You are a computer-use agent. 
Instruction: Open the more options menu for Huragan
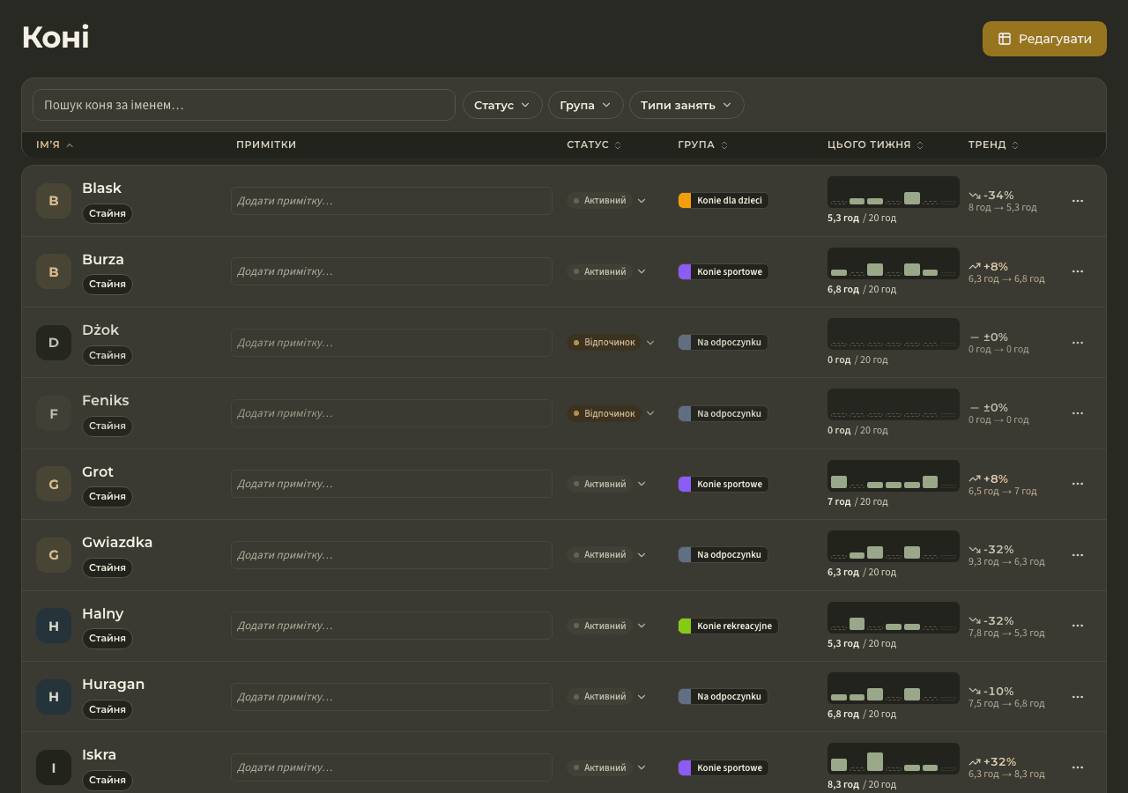pyautogui.click(x=1077, y=697)
